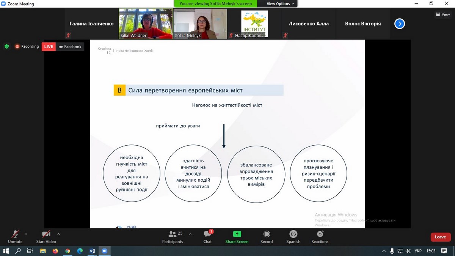Click the green encryption shield icon
455x256 pixels.
coord(6,46)
